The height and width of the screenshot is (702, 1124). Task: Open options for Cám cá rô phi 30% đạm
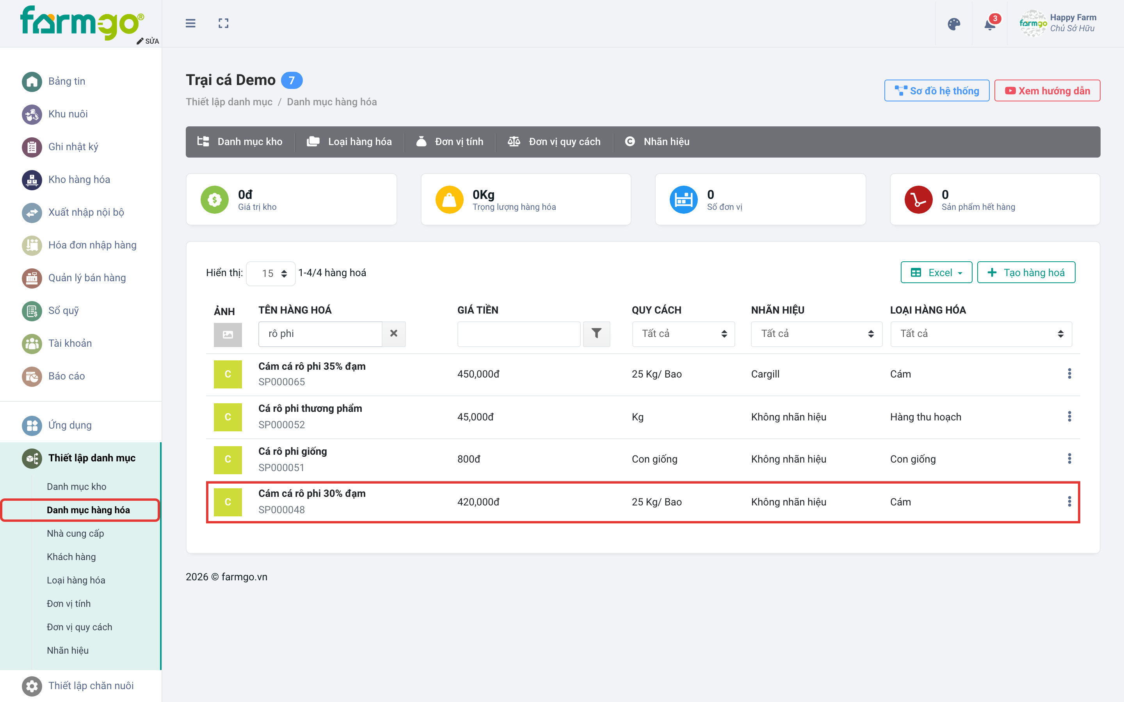pos(1069,502)
